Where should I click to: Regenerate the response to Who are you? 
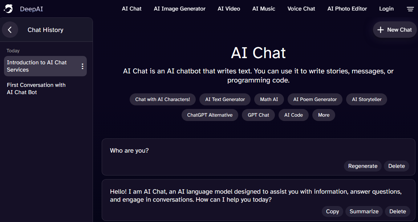click(x=362, y=166)
